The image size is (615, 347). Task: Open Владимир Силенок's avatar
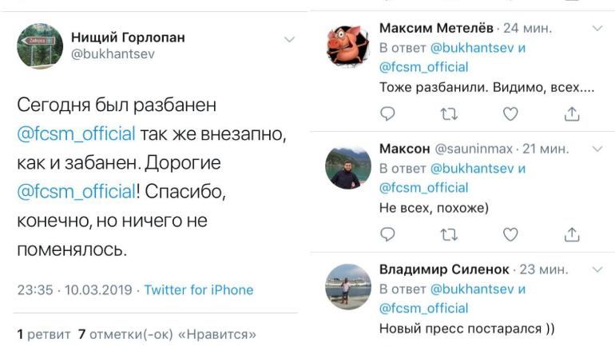[x=348, y=286]
